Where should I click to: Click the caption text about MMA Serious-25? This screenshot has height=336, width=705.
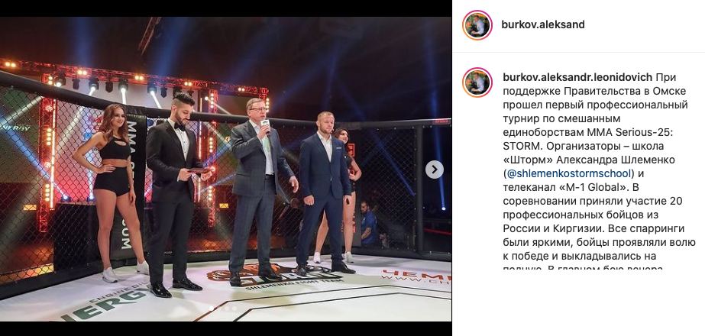pyautogui.click(x=598, y=173)
